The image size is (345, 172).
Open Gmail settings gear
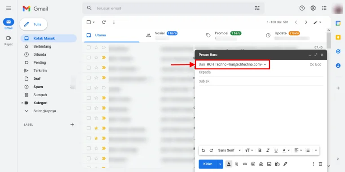pos(313,8)
